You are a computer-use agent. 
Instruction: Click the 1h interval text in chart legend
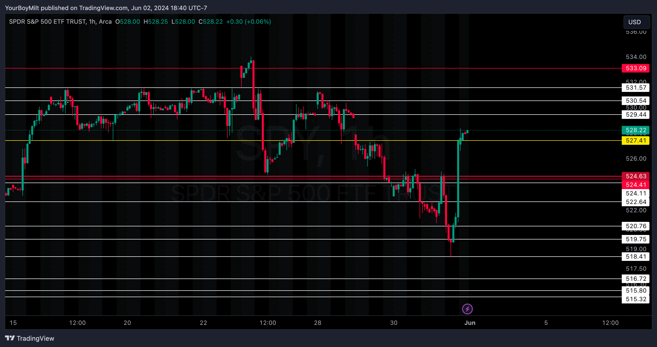coord(92,22)
